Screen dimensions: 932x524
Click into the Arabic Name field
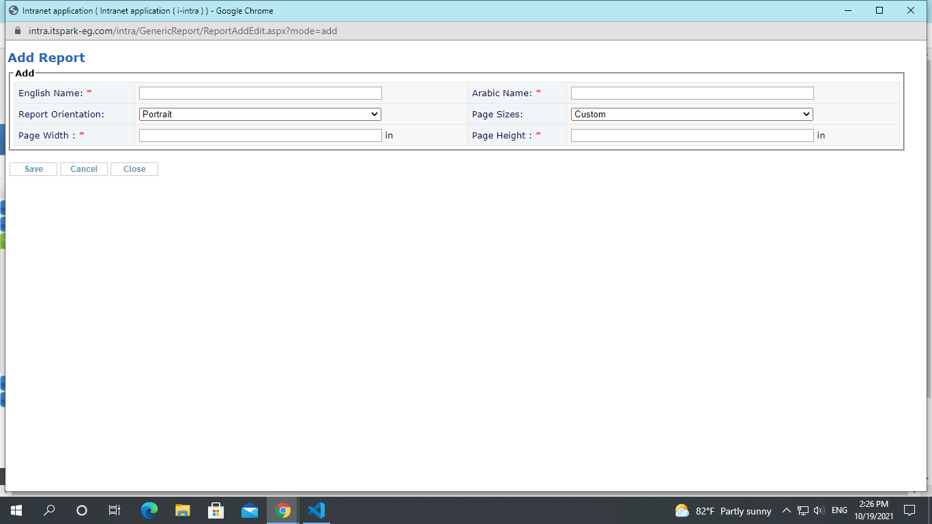[x=692, y=93]
